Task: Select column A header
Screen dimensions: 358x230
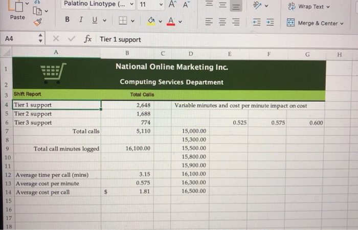Action: 56,52
